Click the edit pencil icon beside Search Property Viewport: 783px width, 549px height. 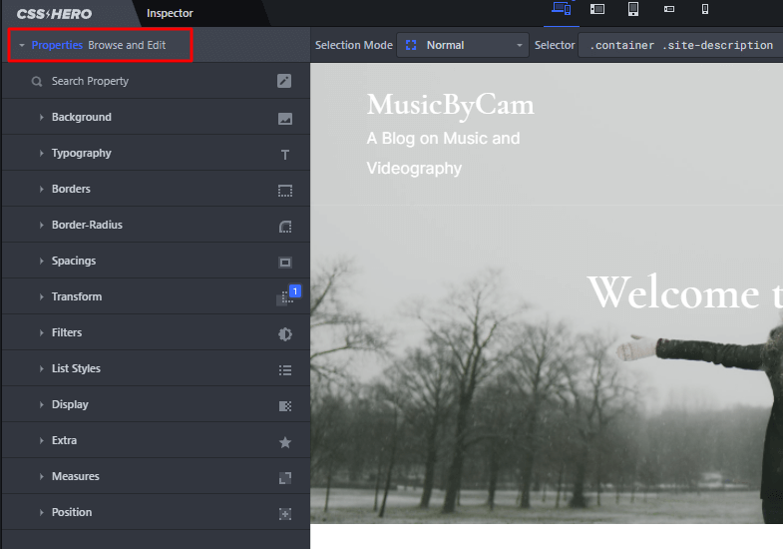pos(284,81)
